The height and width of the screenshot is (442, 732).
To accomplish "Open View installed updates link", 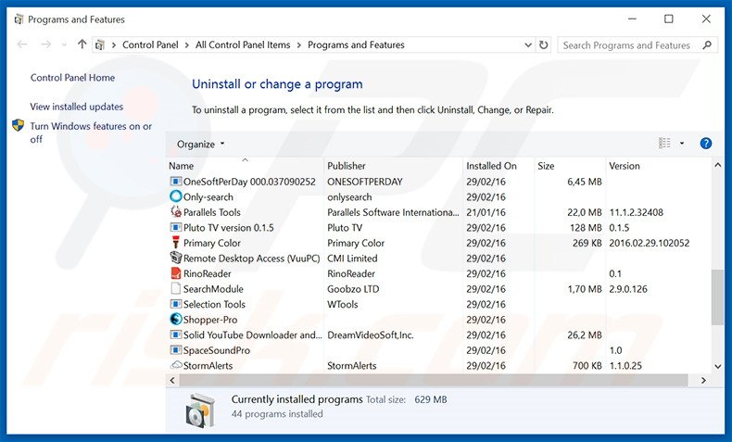I will [x=77, y=107].
